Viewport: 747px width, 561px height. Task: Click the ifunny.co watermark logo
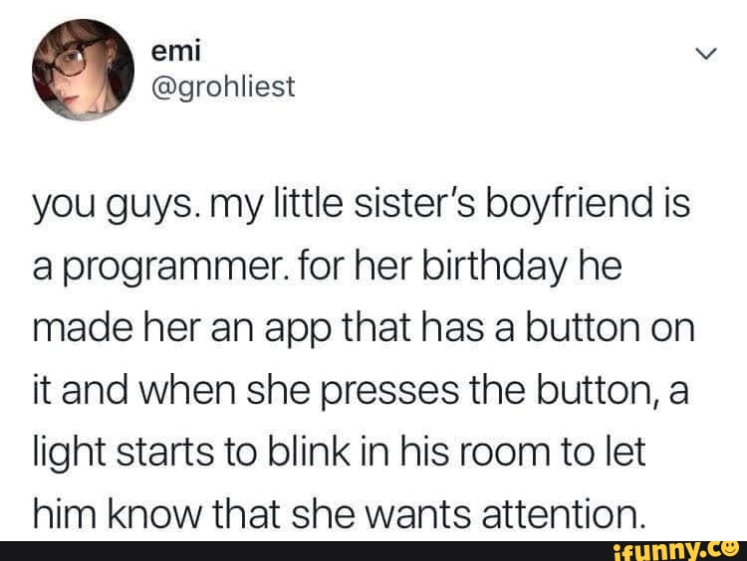click(675, 550)
